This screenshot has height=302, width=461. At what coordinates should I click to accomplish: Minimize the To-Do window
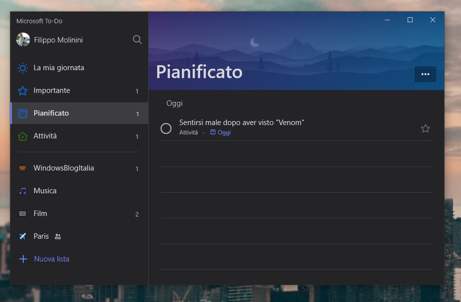pyautogui.click(x=387, y=20)
